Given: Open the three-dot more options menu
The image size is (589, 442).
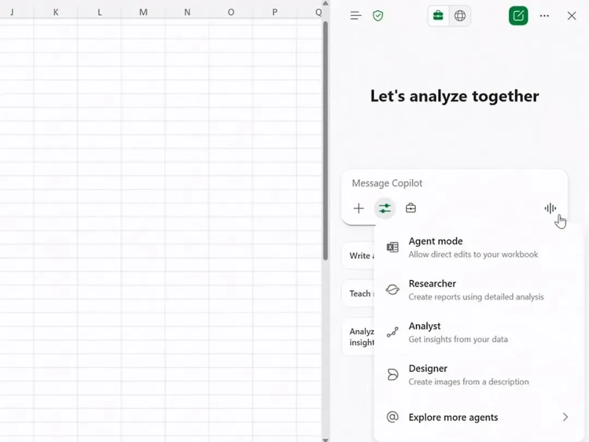Looking at the screenshot, I should [544, 16].
